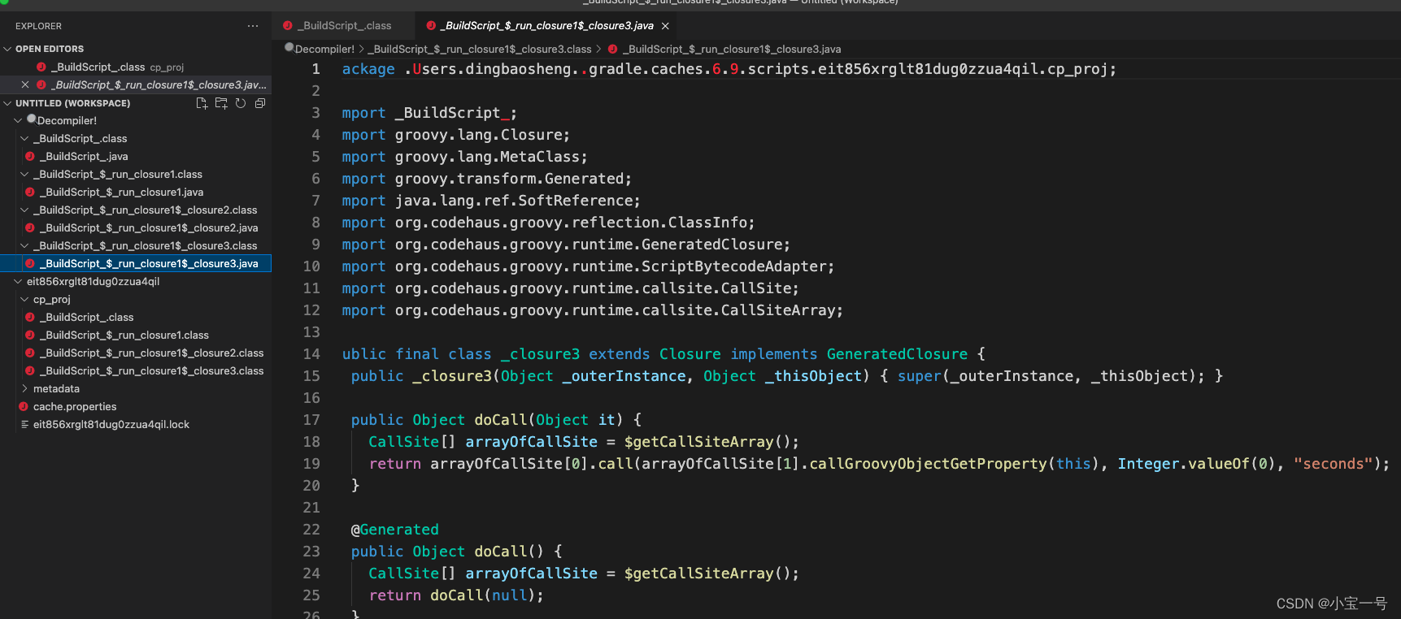Click the "seconds" string in line 19
The width and height of the screenshot is (1401, 619).
point(1333,464)
